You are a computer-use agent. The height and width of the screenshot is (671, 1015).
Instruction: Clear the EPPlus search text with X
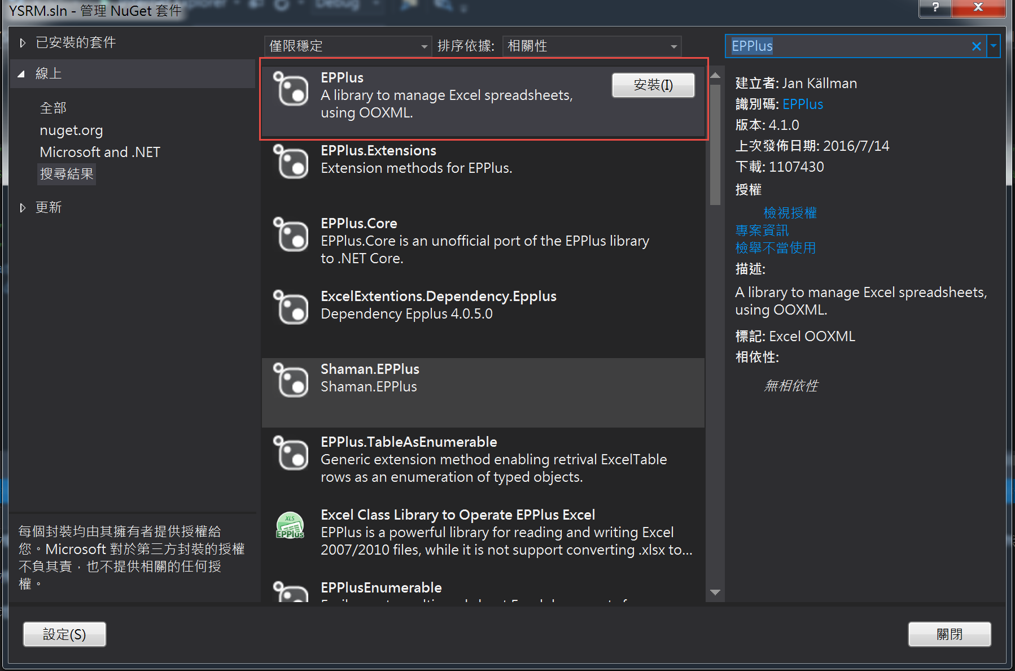click(976, 46)
